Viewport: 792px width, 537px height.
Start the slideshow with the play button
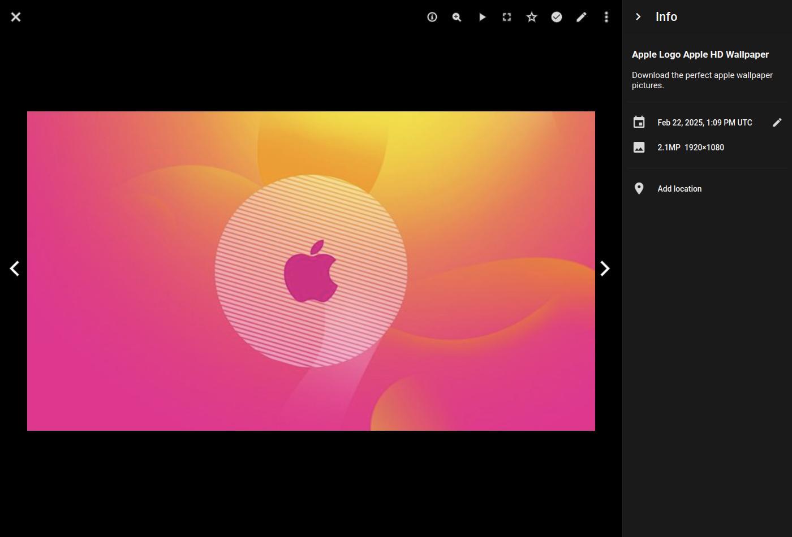point(482,17)
